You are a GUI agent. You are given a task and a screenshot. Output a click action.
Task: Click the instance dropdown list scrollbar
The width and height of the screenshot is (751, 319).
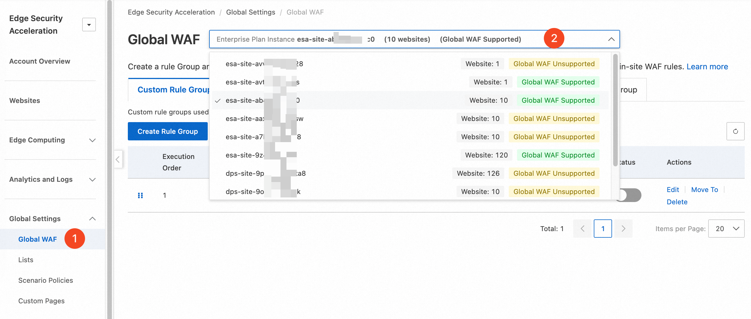pos(615,110)
